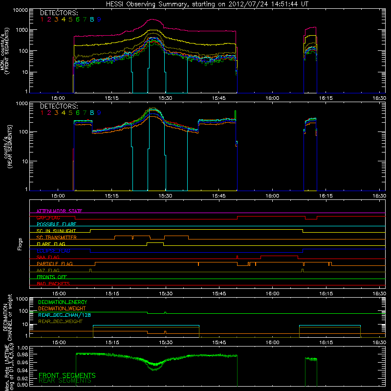Select the ECLIPSE_FLAG label
The width and height of the screenshot is (391, 391).
pos(53,251)
